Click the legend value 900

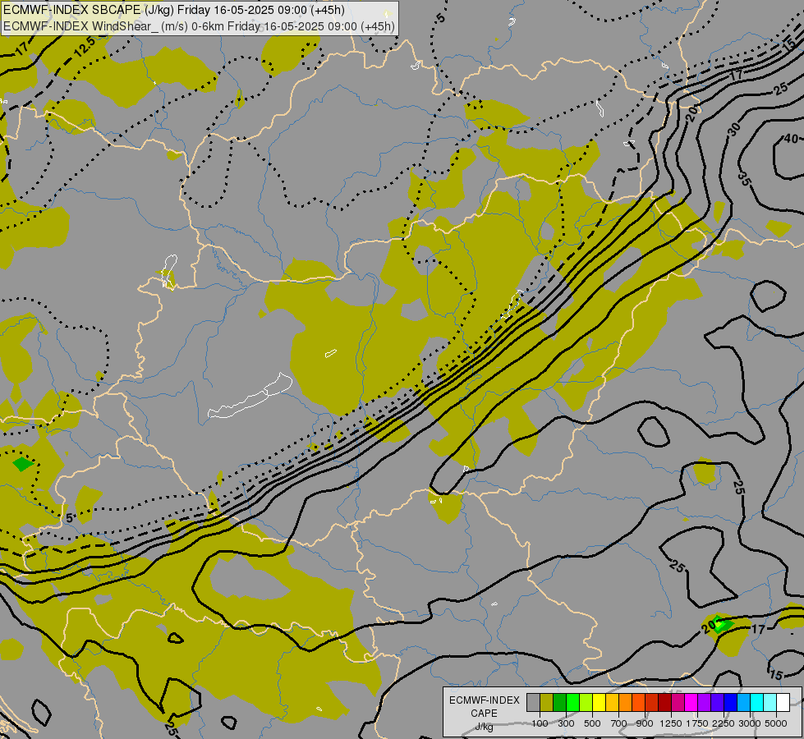pos(645,723)
